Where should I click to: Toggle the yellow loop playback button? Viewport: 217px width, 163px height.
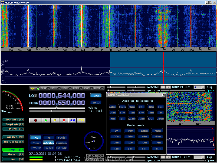(x=81, y=120)
